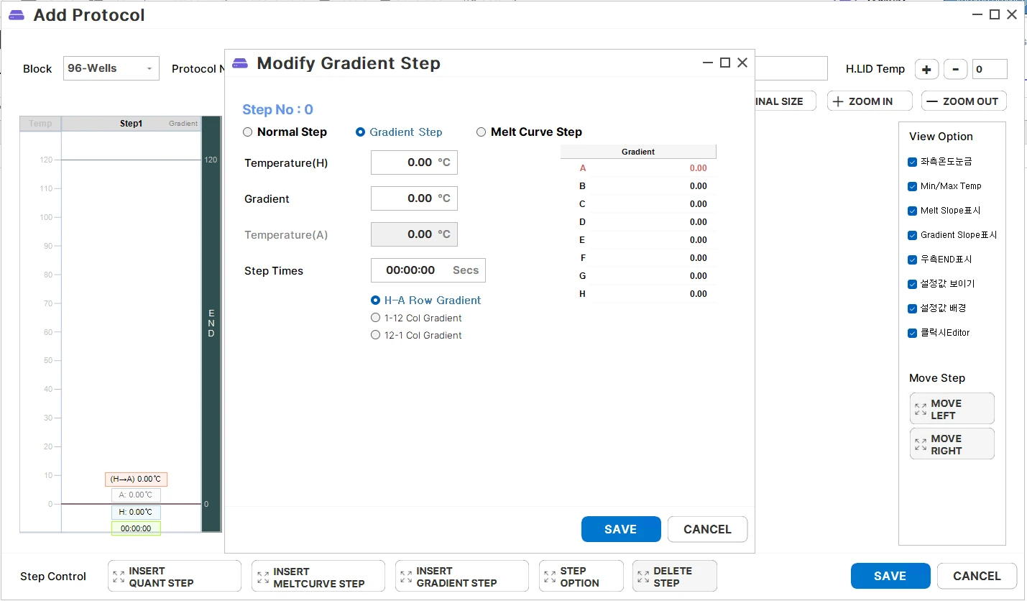Click the (H→A) 0.00℃ label in graph
1027x601 pixels.
pos(136,480)
